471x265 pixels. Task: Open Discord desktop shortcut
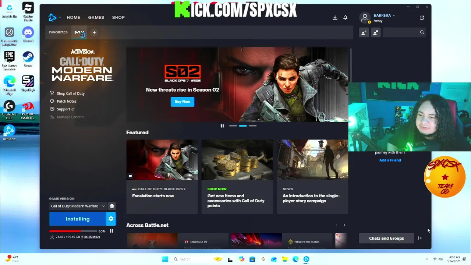(x=28, y=35)
